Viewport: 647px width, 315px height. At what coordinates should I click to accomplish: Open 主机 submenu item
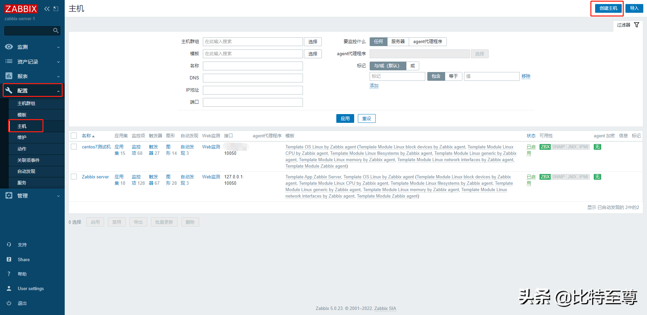click(x=36, y=126)
